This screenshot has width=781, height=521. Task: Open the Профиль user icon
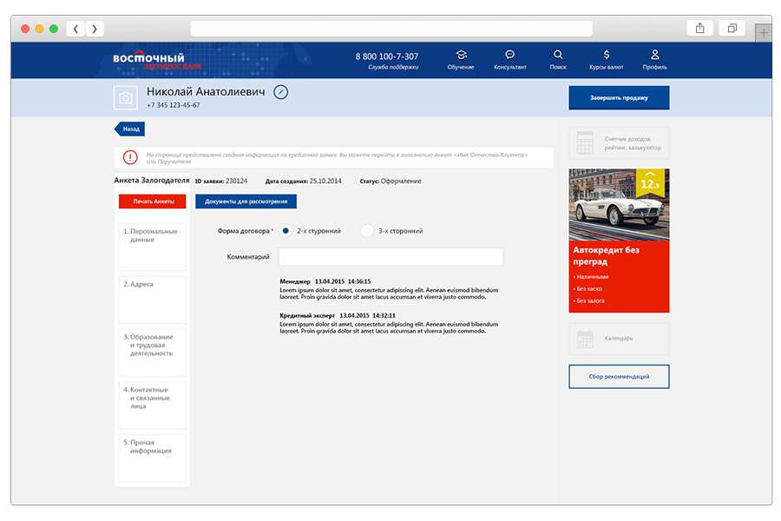[x=654, y=55]
